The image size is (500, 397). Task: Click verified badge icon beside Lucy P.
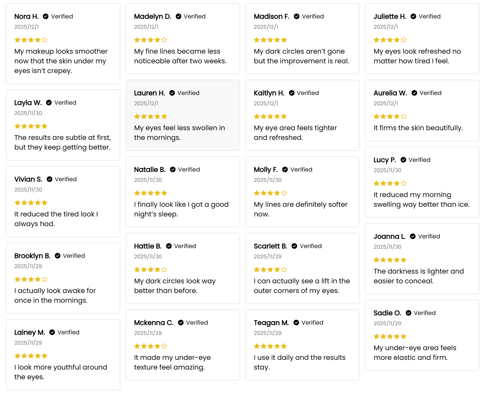coord(403,160)
